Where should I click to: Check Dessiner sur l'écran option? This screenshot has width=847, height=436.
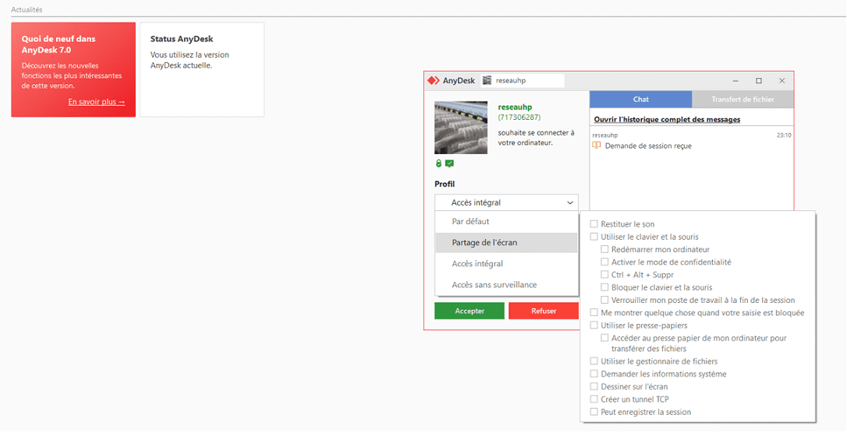(x=594, y=386)
